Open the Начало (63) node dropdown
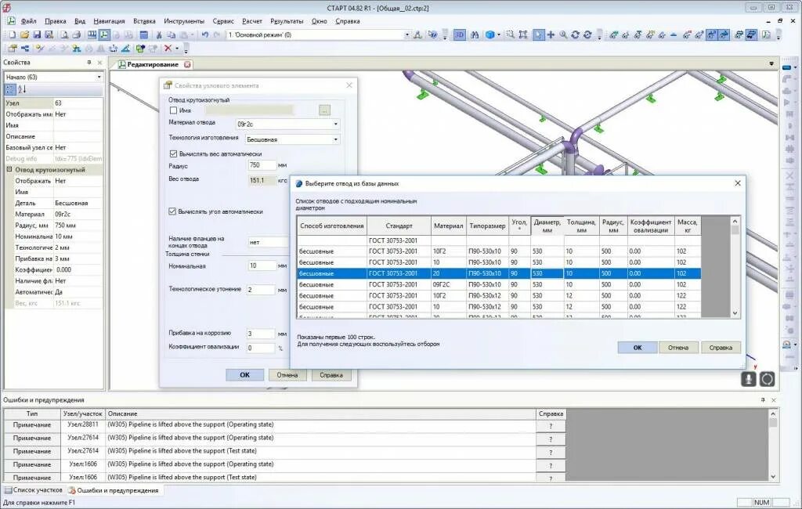This screenshot has height=509, width=802. [99, 78]
